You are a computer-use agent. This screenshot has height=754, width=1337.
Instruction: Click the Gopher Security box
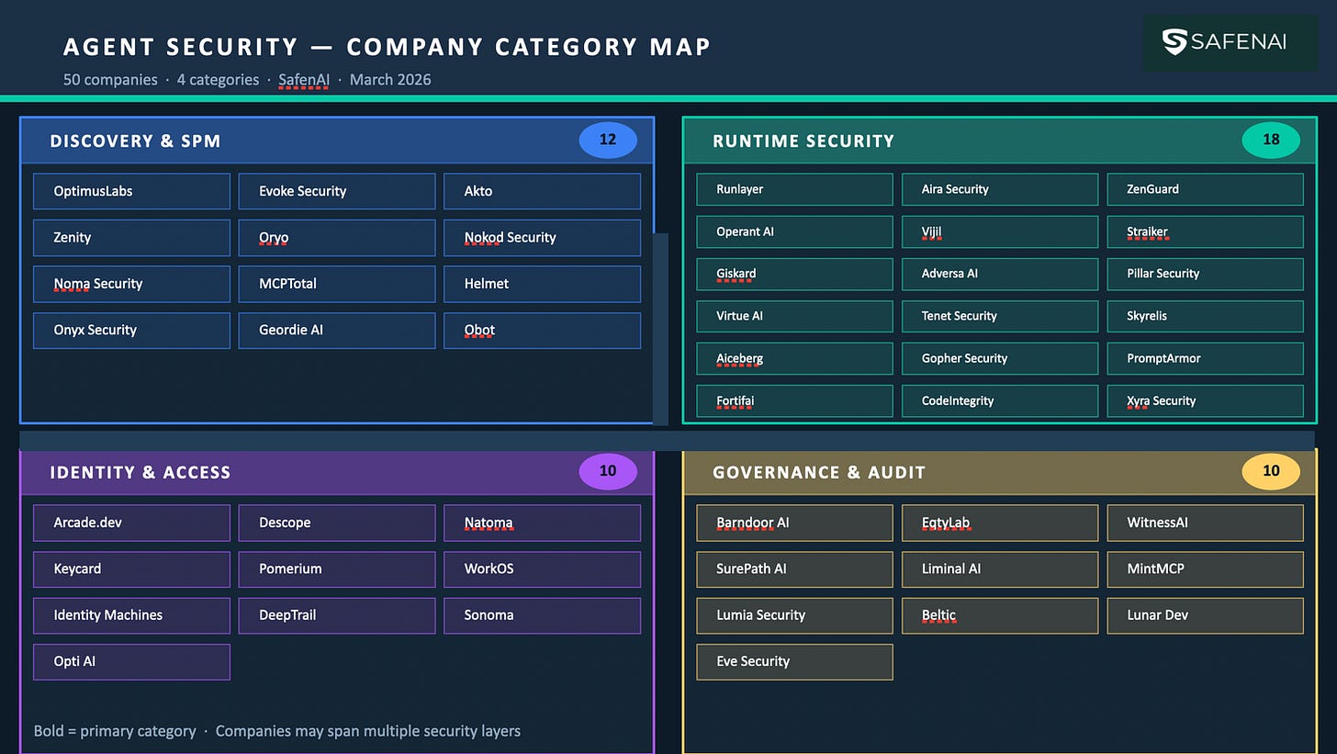tap(1000, 358)
